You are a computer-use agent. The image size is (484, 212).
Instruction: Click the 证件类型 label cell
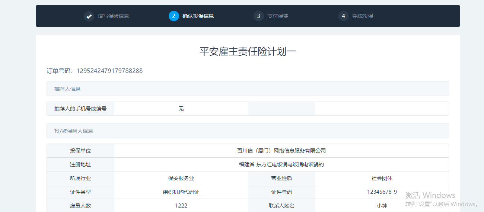(x=80, y=192)
